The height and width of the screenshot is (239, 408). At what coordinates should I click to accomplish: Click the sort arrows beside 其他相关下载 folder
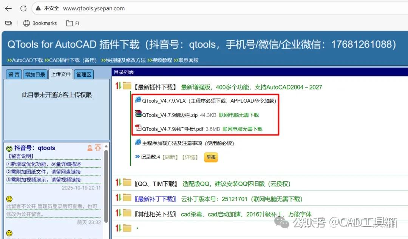pyautogui.click(x=118, y=213)
